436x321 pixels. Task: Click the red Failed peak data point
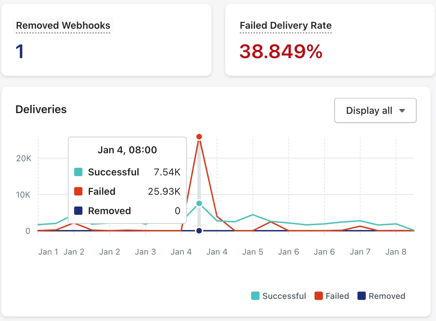click(x=199, y=137)
